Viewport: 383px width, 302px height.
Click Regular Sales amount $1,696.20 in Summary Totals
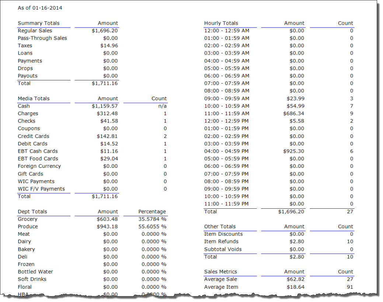105,31
